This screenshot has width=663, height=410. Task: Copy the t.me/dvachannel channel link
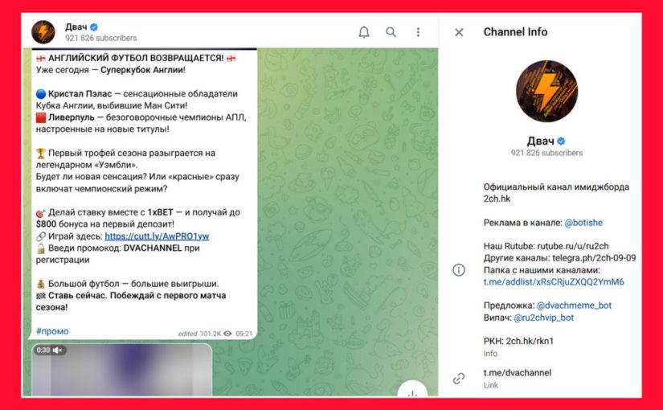517,373
